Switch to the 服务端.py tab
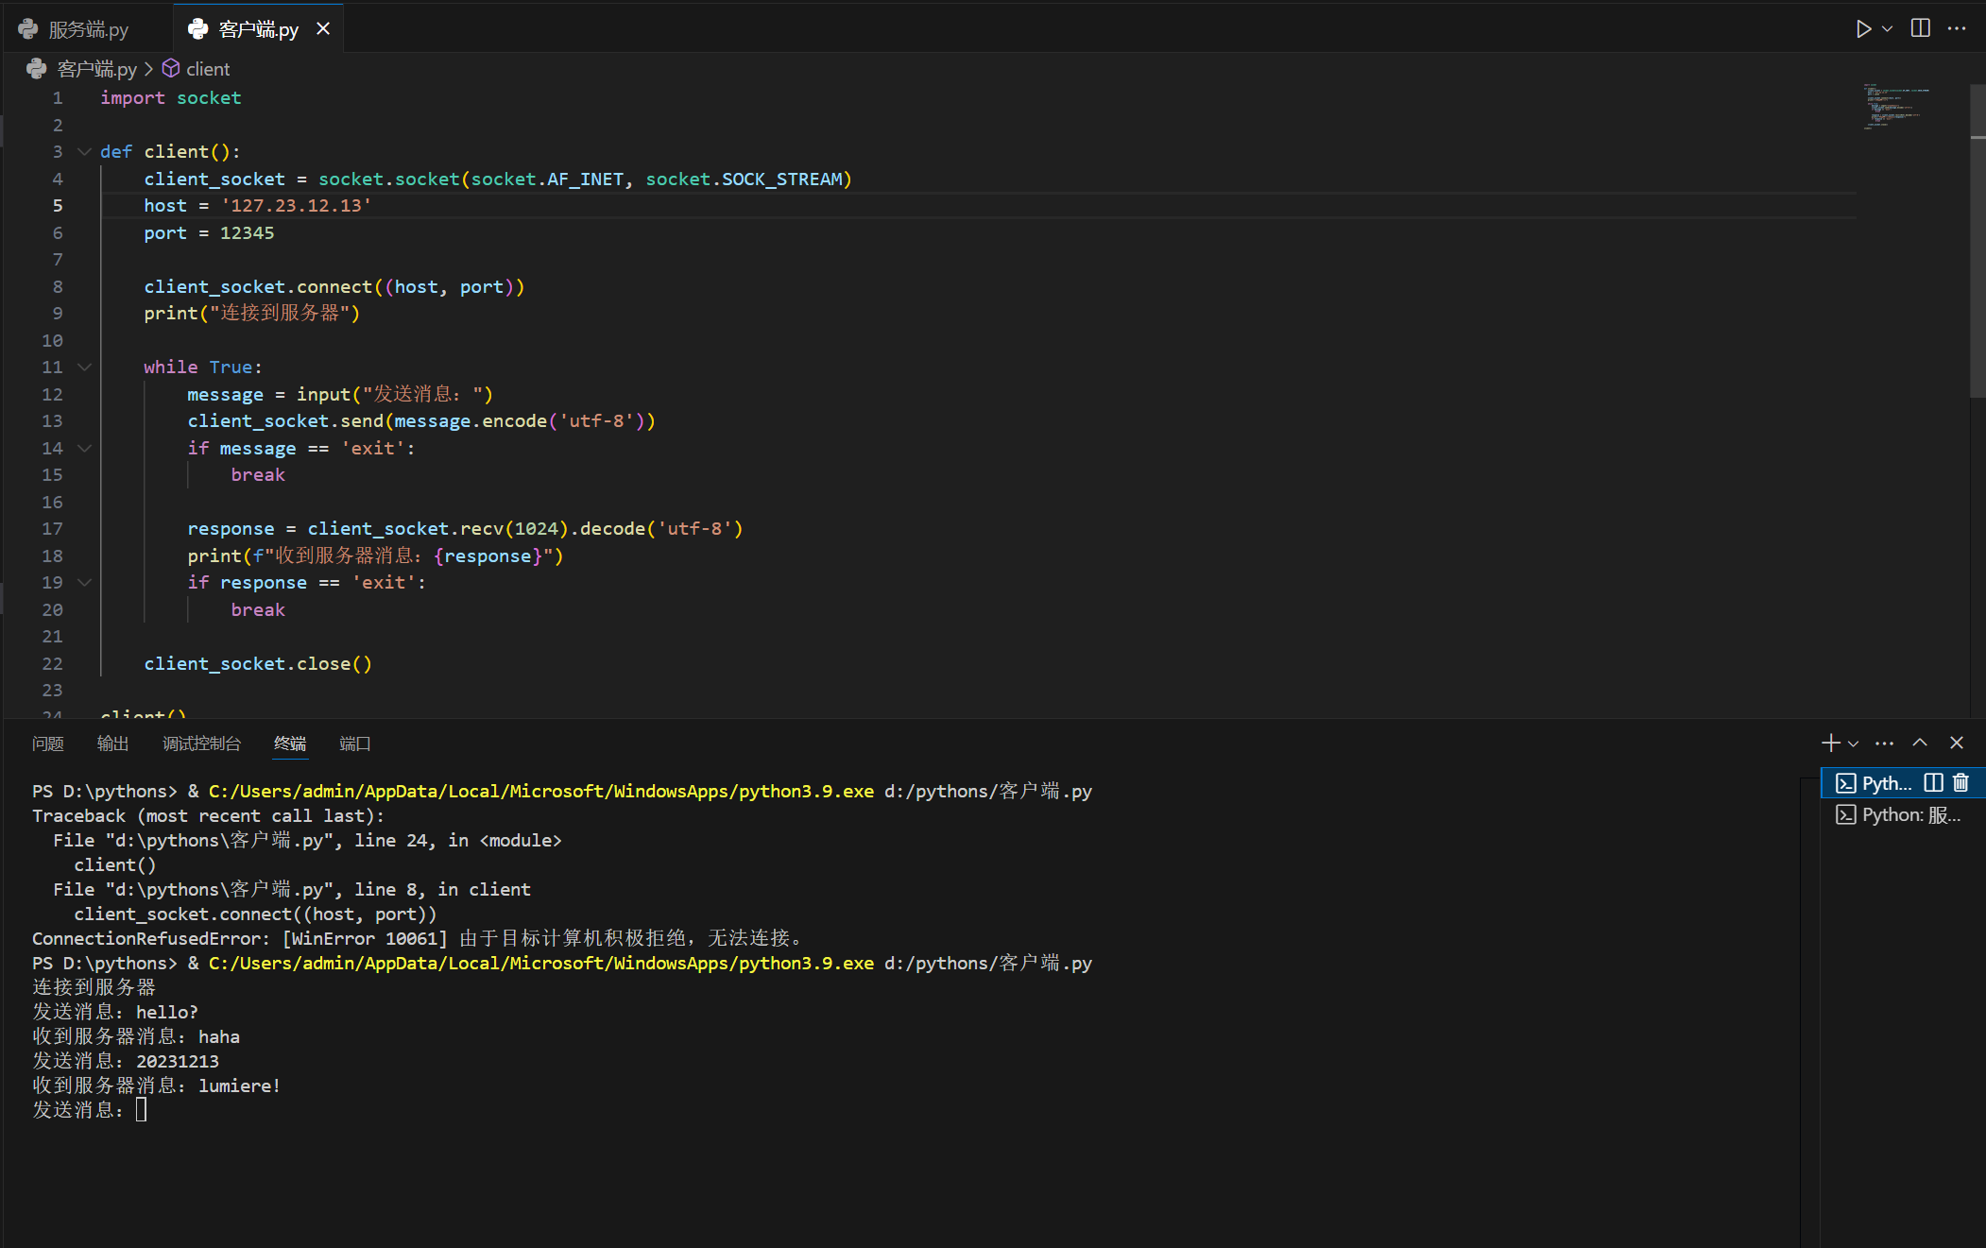 click(x=87, y=29)
